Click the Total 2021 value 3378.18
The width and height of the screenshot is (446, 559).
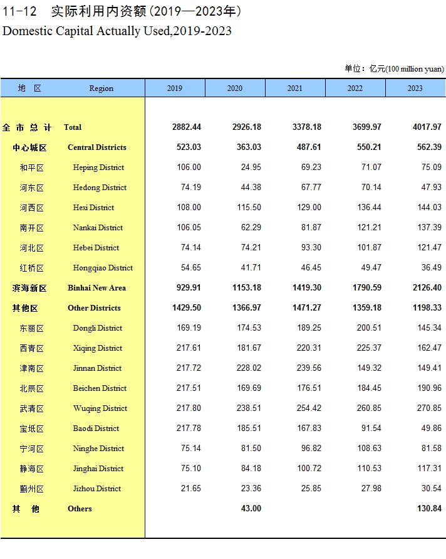pos(307,127)
